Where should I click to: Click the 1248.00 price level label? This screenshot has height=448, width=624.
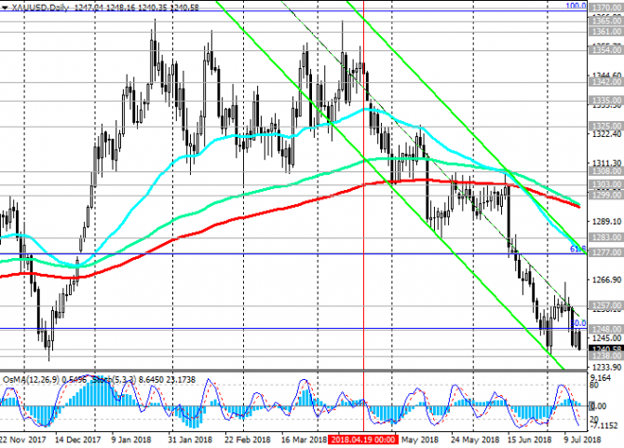[605, 330]
